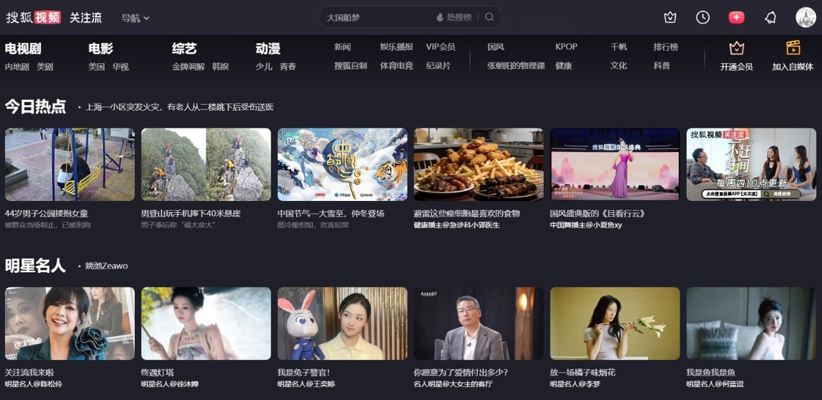Select the 内地剧 subcategory

pos(17,67)
